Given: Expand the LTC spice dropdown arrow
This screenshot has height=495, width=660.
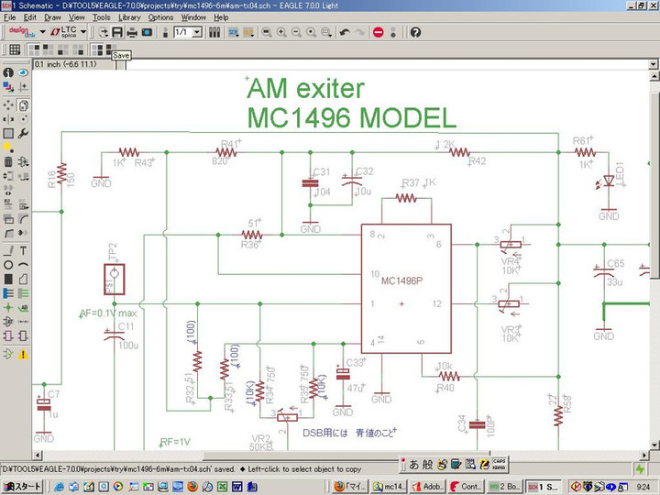Looking at the screenshot, I should [x=84, y=32].
